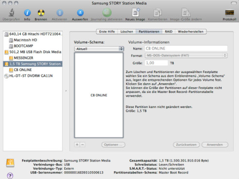The width and height of the screenshot is (239, 179).
Task: Select CB ONLINE partition in layout
Action: (x=99, y=95)
